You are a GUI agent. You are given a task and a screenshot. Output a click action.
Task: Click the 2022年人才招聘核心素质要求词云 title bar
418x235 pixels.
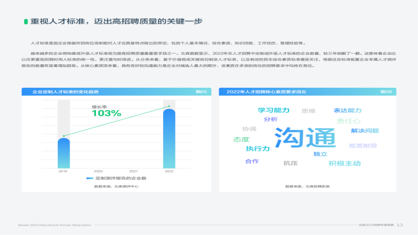coord(307,92)
